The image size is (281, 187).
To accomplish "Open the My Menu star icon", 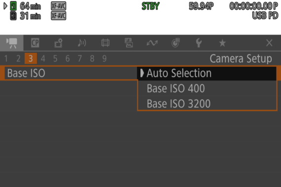I will (x=222, y=43).
